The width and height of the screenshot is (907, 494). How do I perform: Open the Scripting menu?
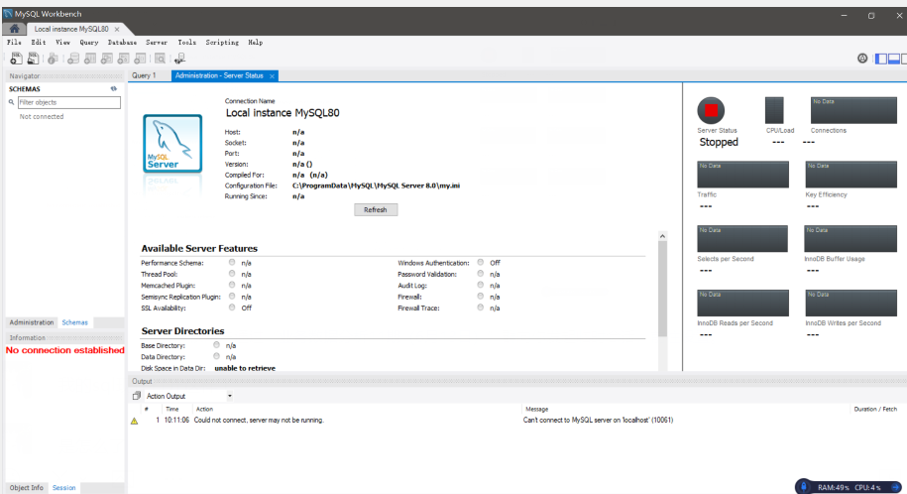pyautogui.click(x=222, y=43)
